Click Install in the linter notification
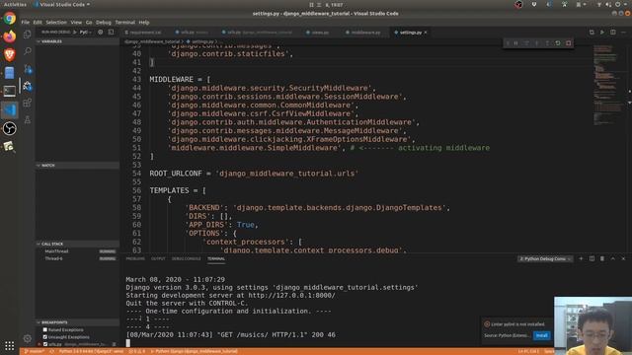 point(542,335)
